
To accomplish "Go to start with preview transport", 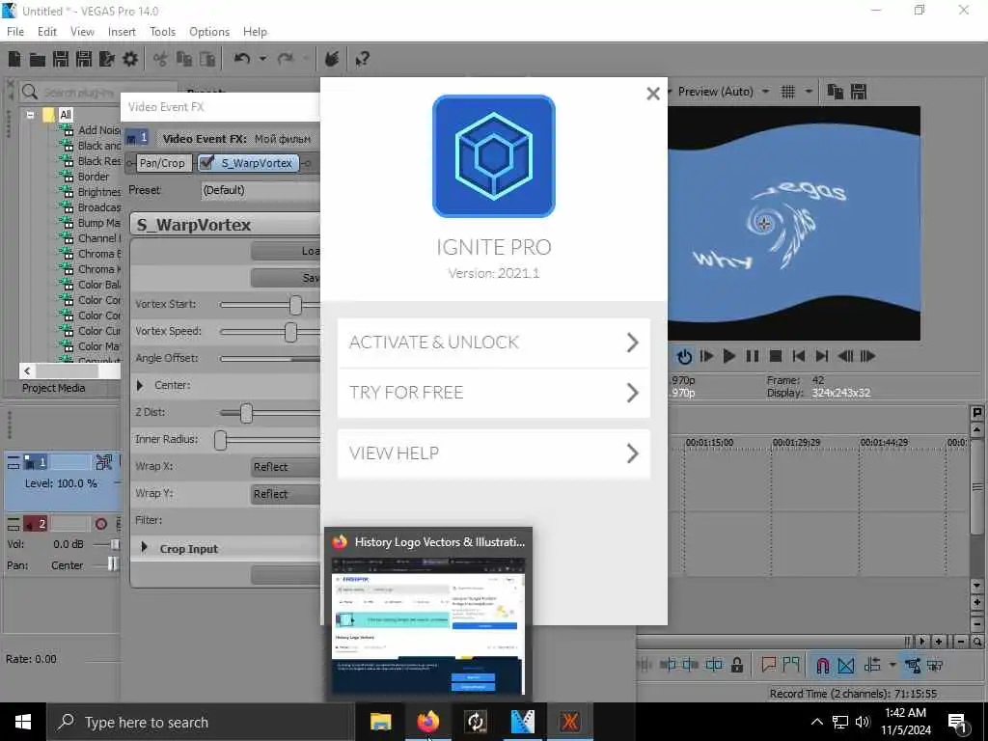I will pos(798,357).
